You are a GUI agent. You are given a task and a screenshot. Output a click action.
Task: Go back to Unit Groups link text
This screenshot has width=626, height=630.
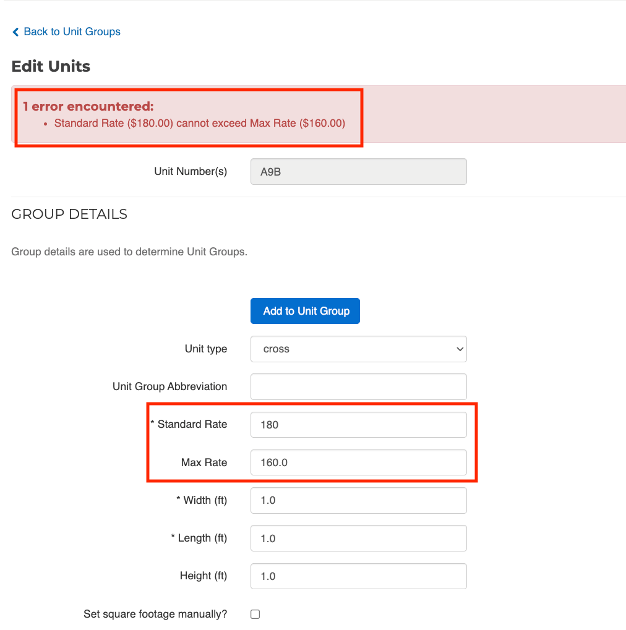click(72, 32)
